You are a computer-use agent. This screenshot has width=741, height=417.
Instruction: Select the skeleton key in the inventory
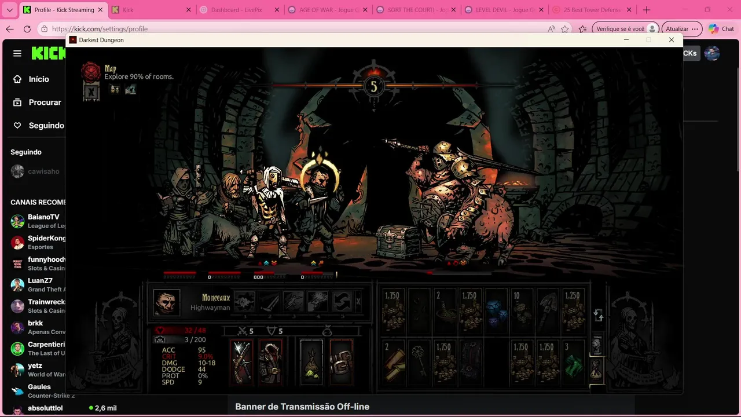tap(419, 361)
